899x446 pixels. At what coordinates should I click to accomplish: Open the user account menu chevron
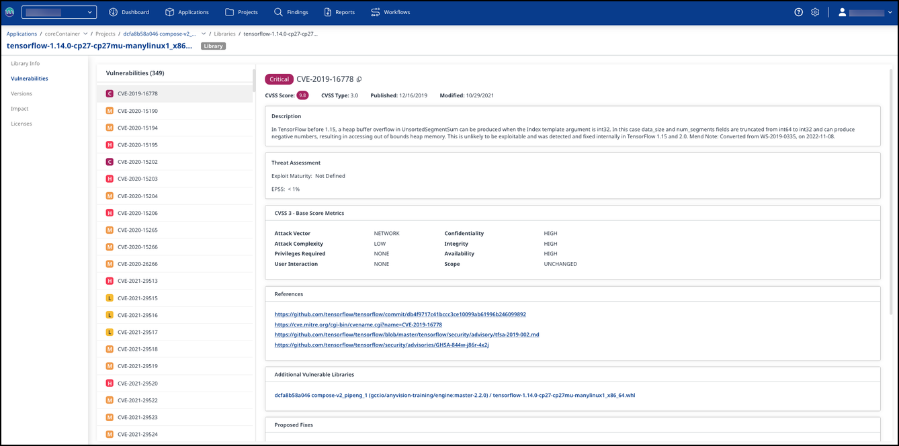889,12
